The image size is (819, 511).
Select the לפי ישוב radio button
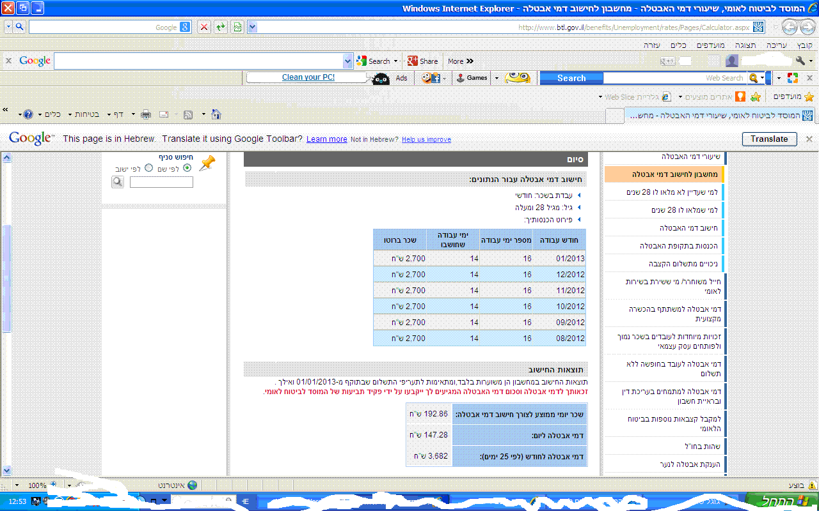pyautogui.click(x=148, y=168)
